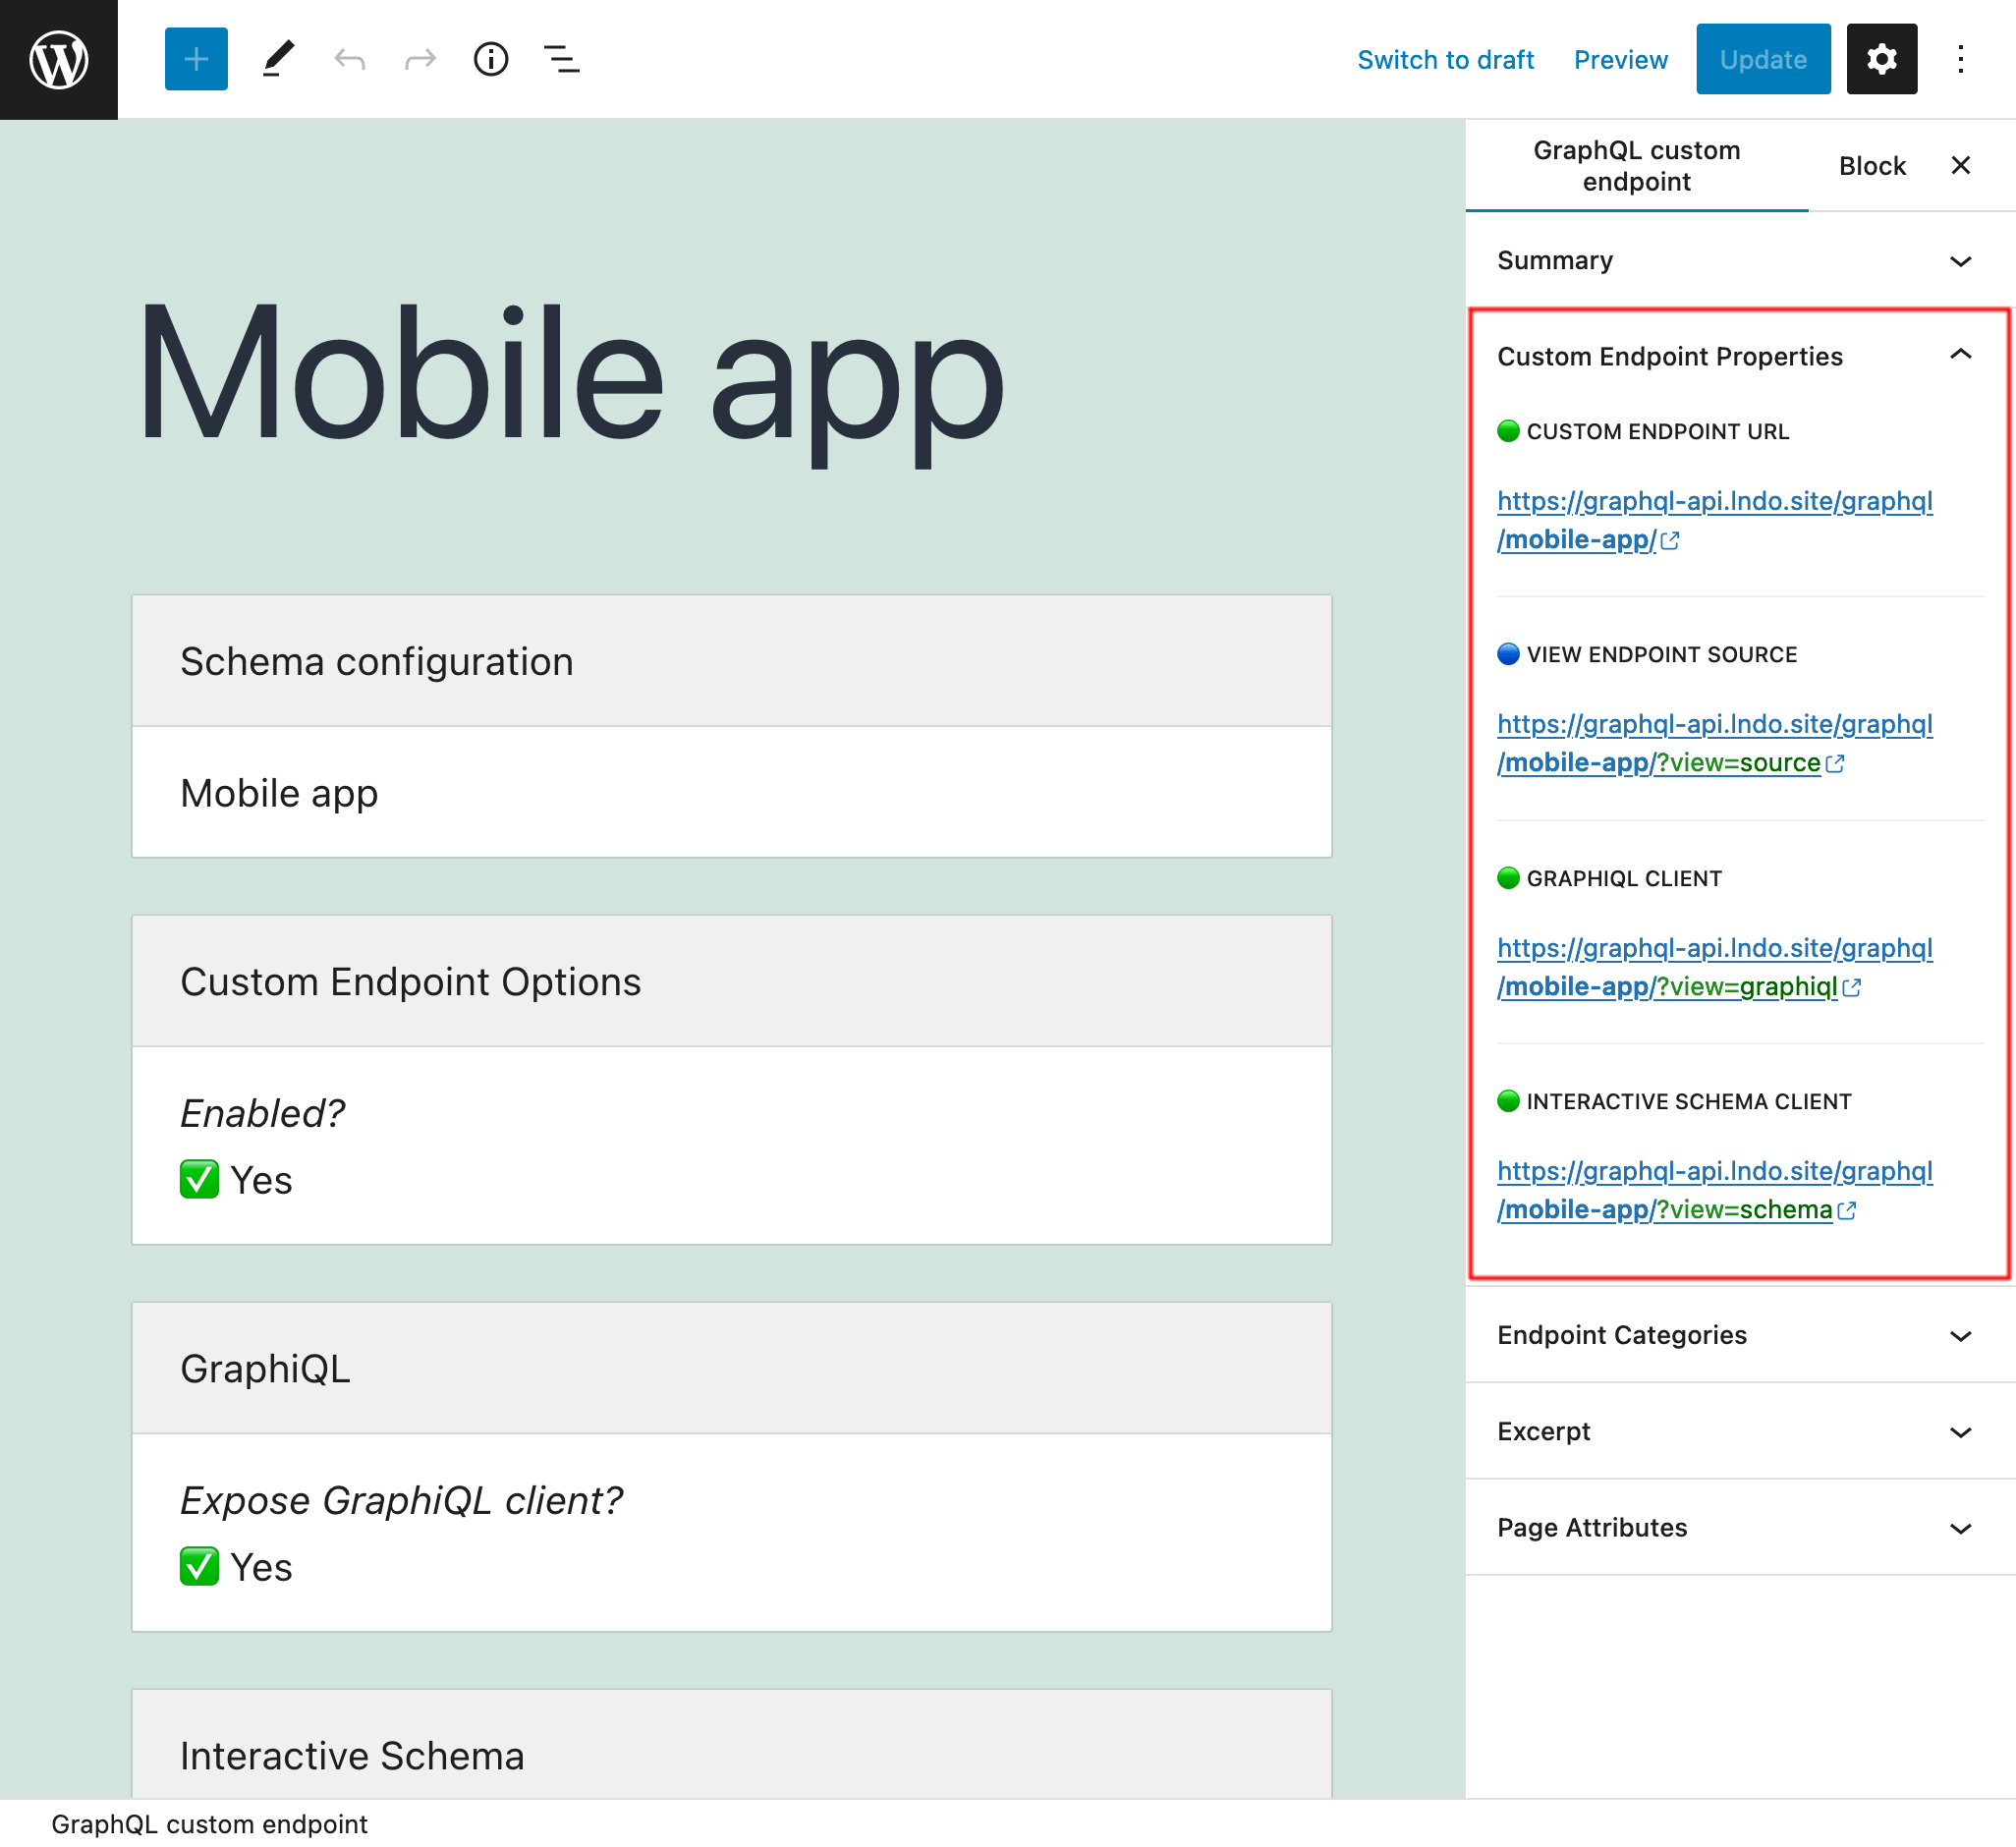Open the Settings gear icon
Viewport: 2016px width, 1847px height.
(x=1880, y=60)
